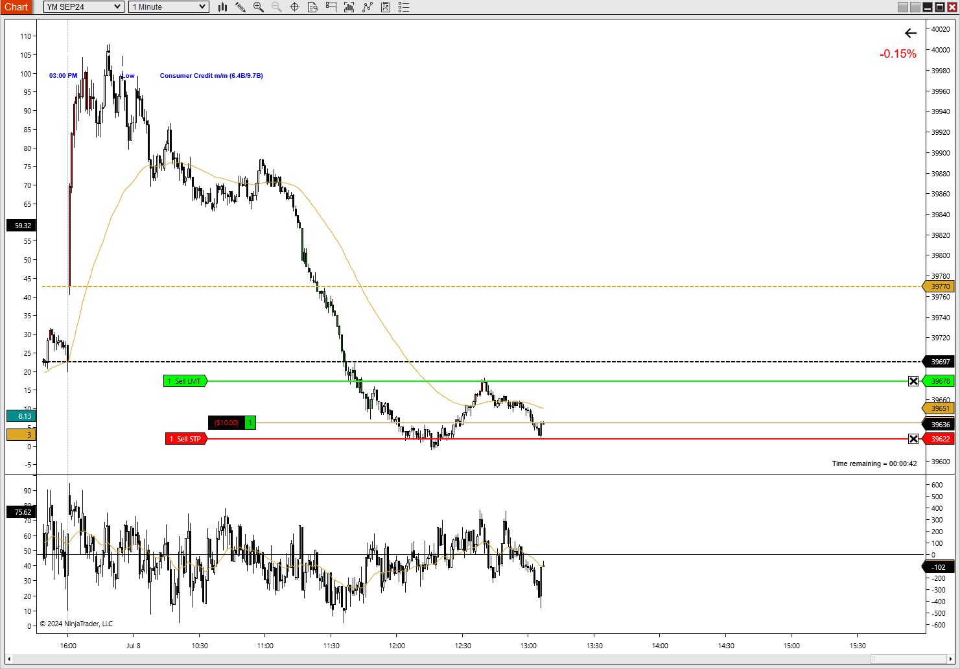Open the chart bar style icon

tap(222, 7)
